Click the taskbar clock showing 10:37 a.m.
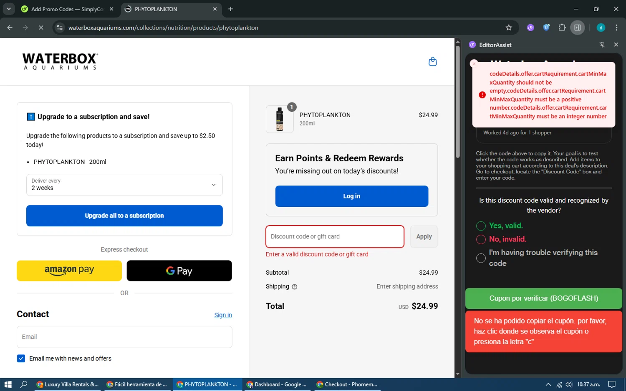The width and height of the screenshot is (626, 391). [x=588, y=384]
